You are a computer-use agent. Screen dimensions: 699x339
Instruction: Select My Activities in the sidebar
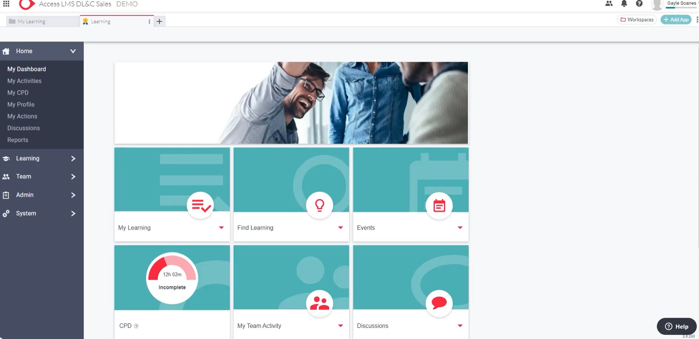(x=24, y=81)
